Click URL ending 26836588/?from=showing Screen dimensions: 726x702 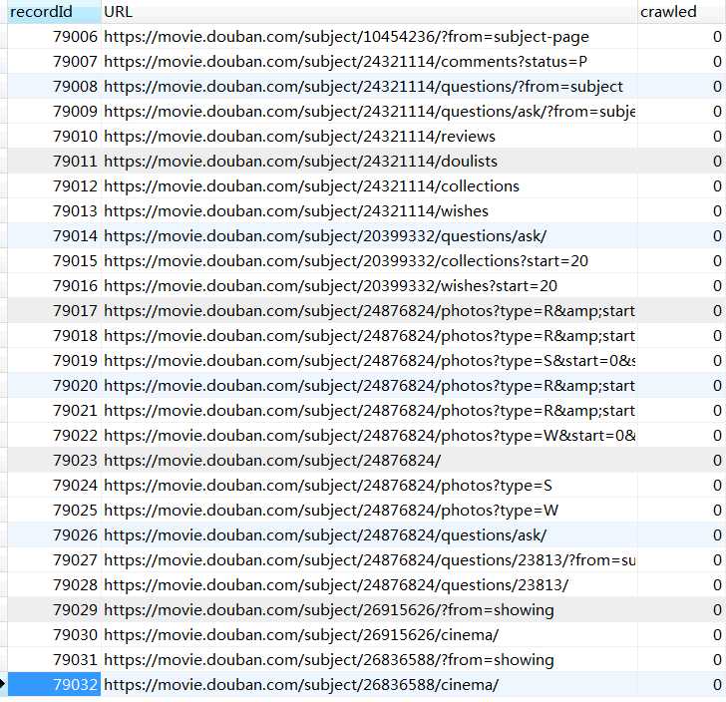(x=329, y=660)
